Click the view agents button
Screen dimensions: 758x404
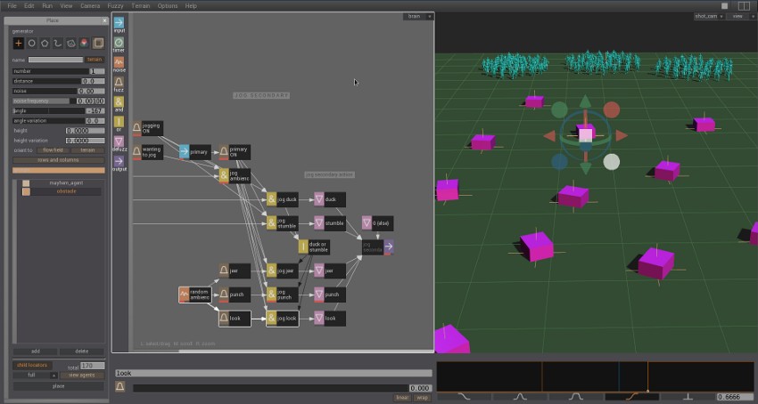pos(80,376)
